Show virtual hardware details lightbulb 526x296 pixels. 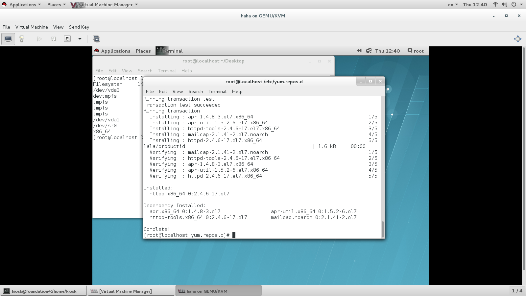tap(22, 39)
